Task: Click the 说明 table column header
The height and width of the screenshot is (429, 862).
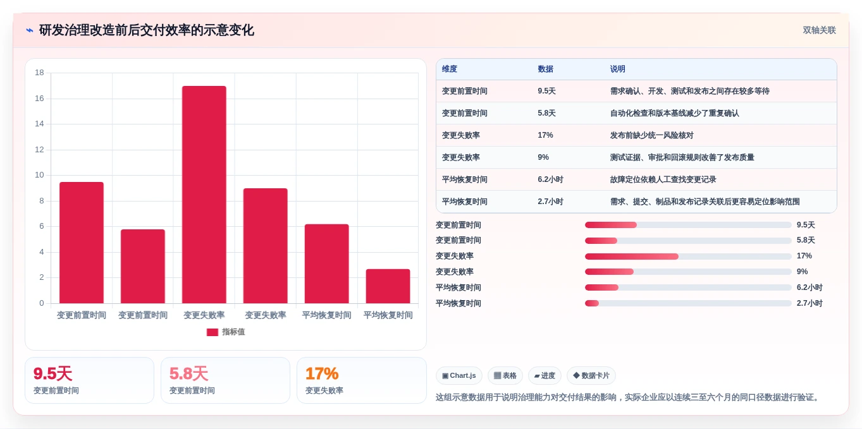Action: 618,69
